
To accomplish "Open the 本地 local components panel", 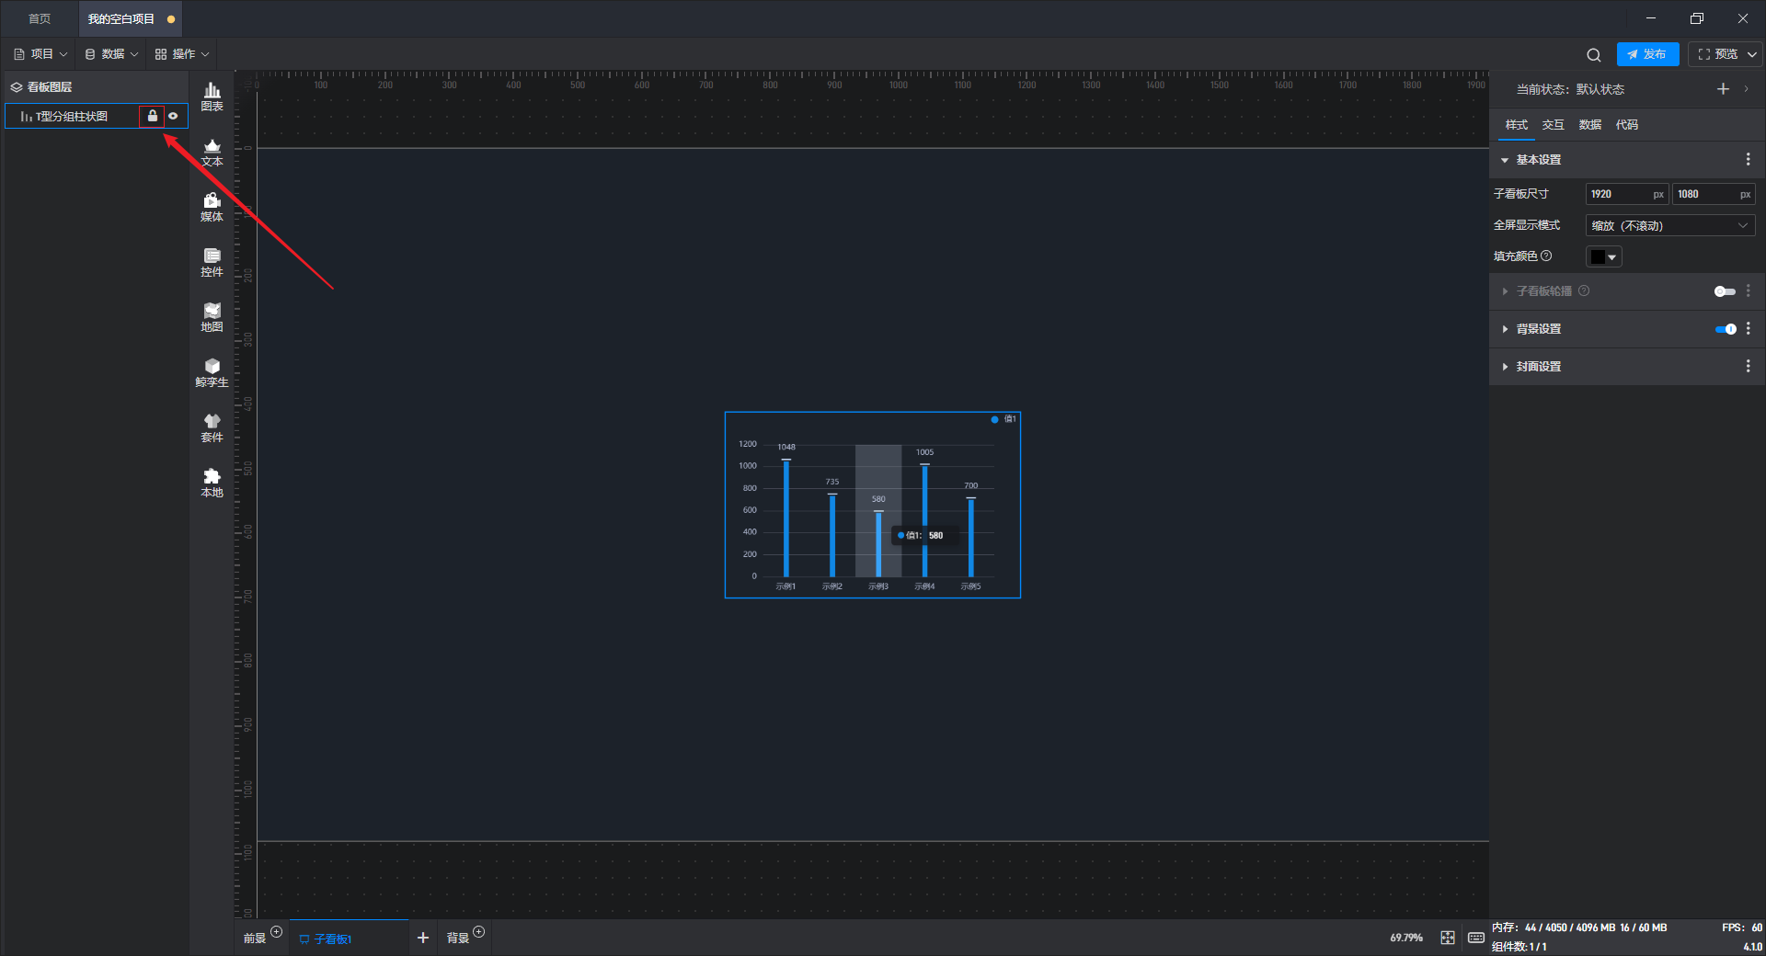I will [x=212, y=483].
